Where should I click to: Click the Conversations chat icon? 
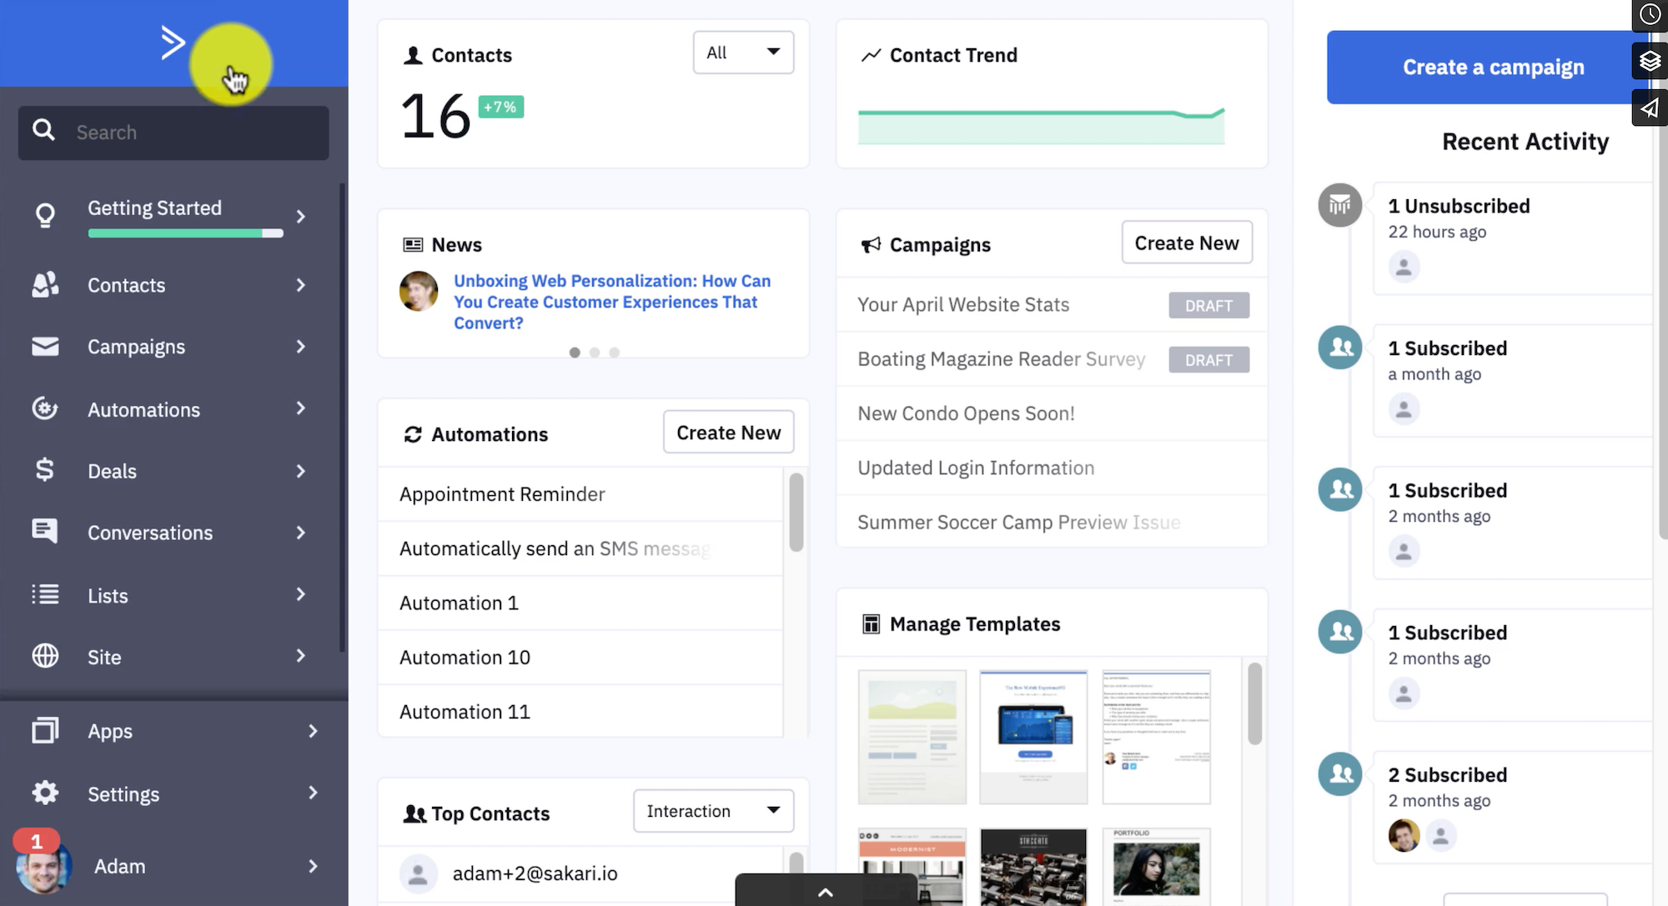pos(43,533)
